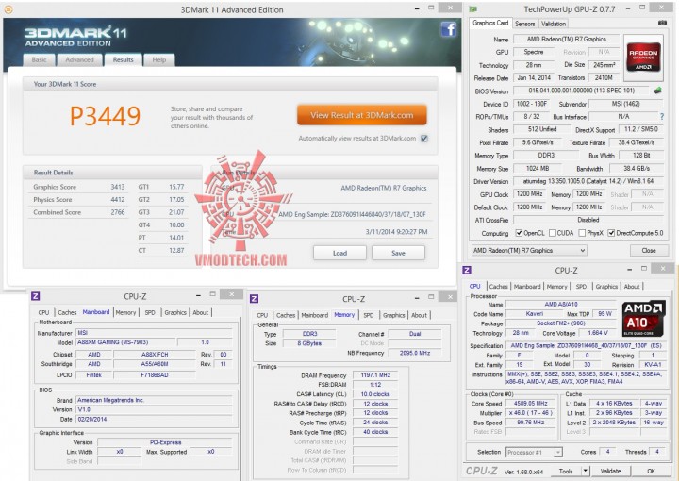Click the Bus Interface question mark
Viewport: 679px width, 481px height.
(661, 116)
